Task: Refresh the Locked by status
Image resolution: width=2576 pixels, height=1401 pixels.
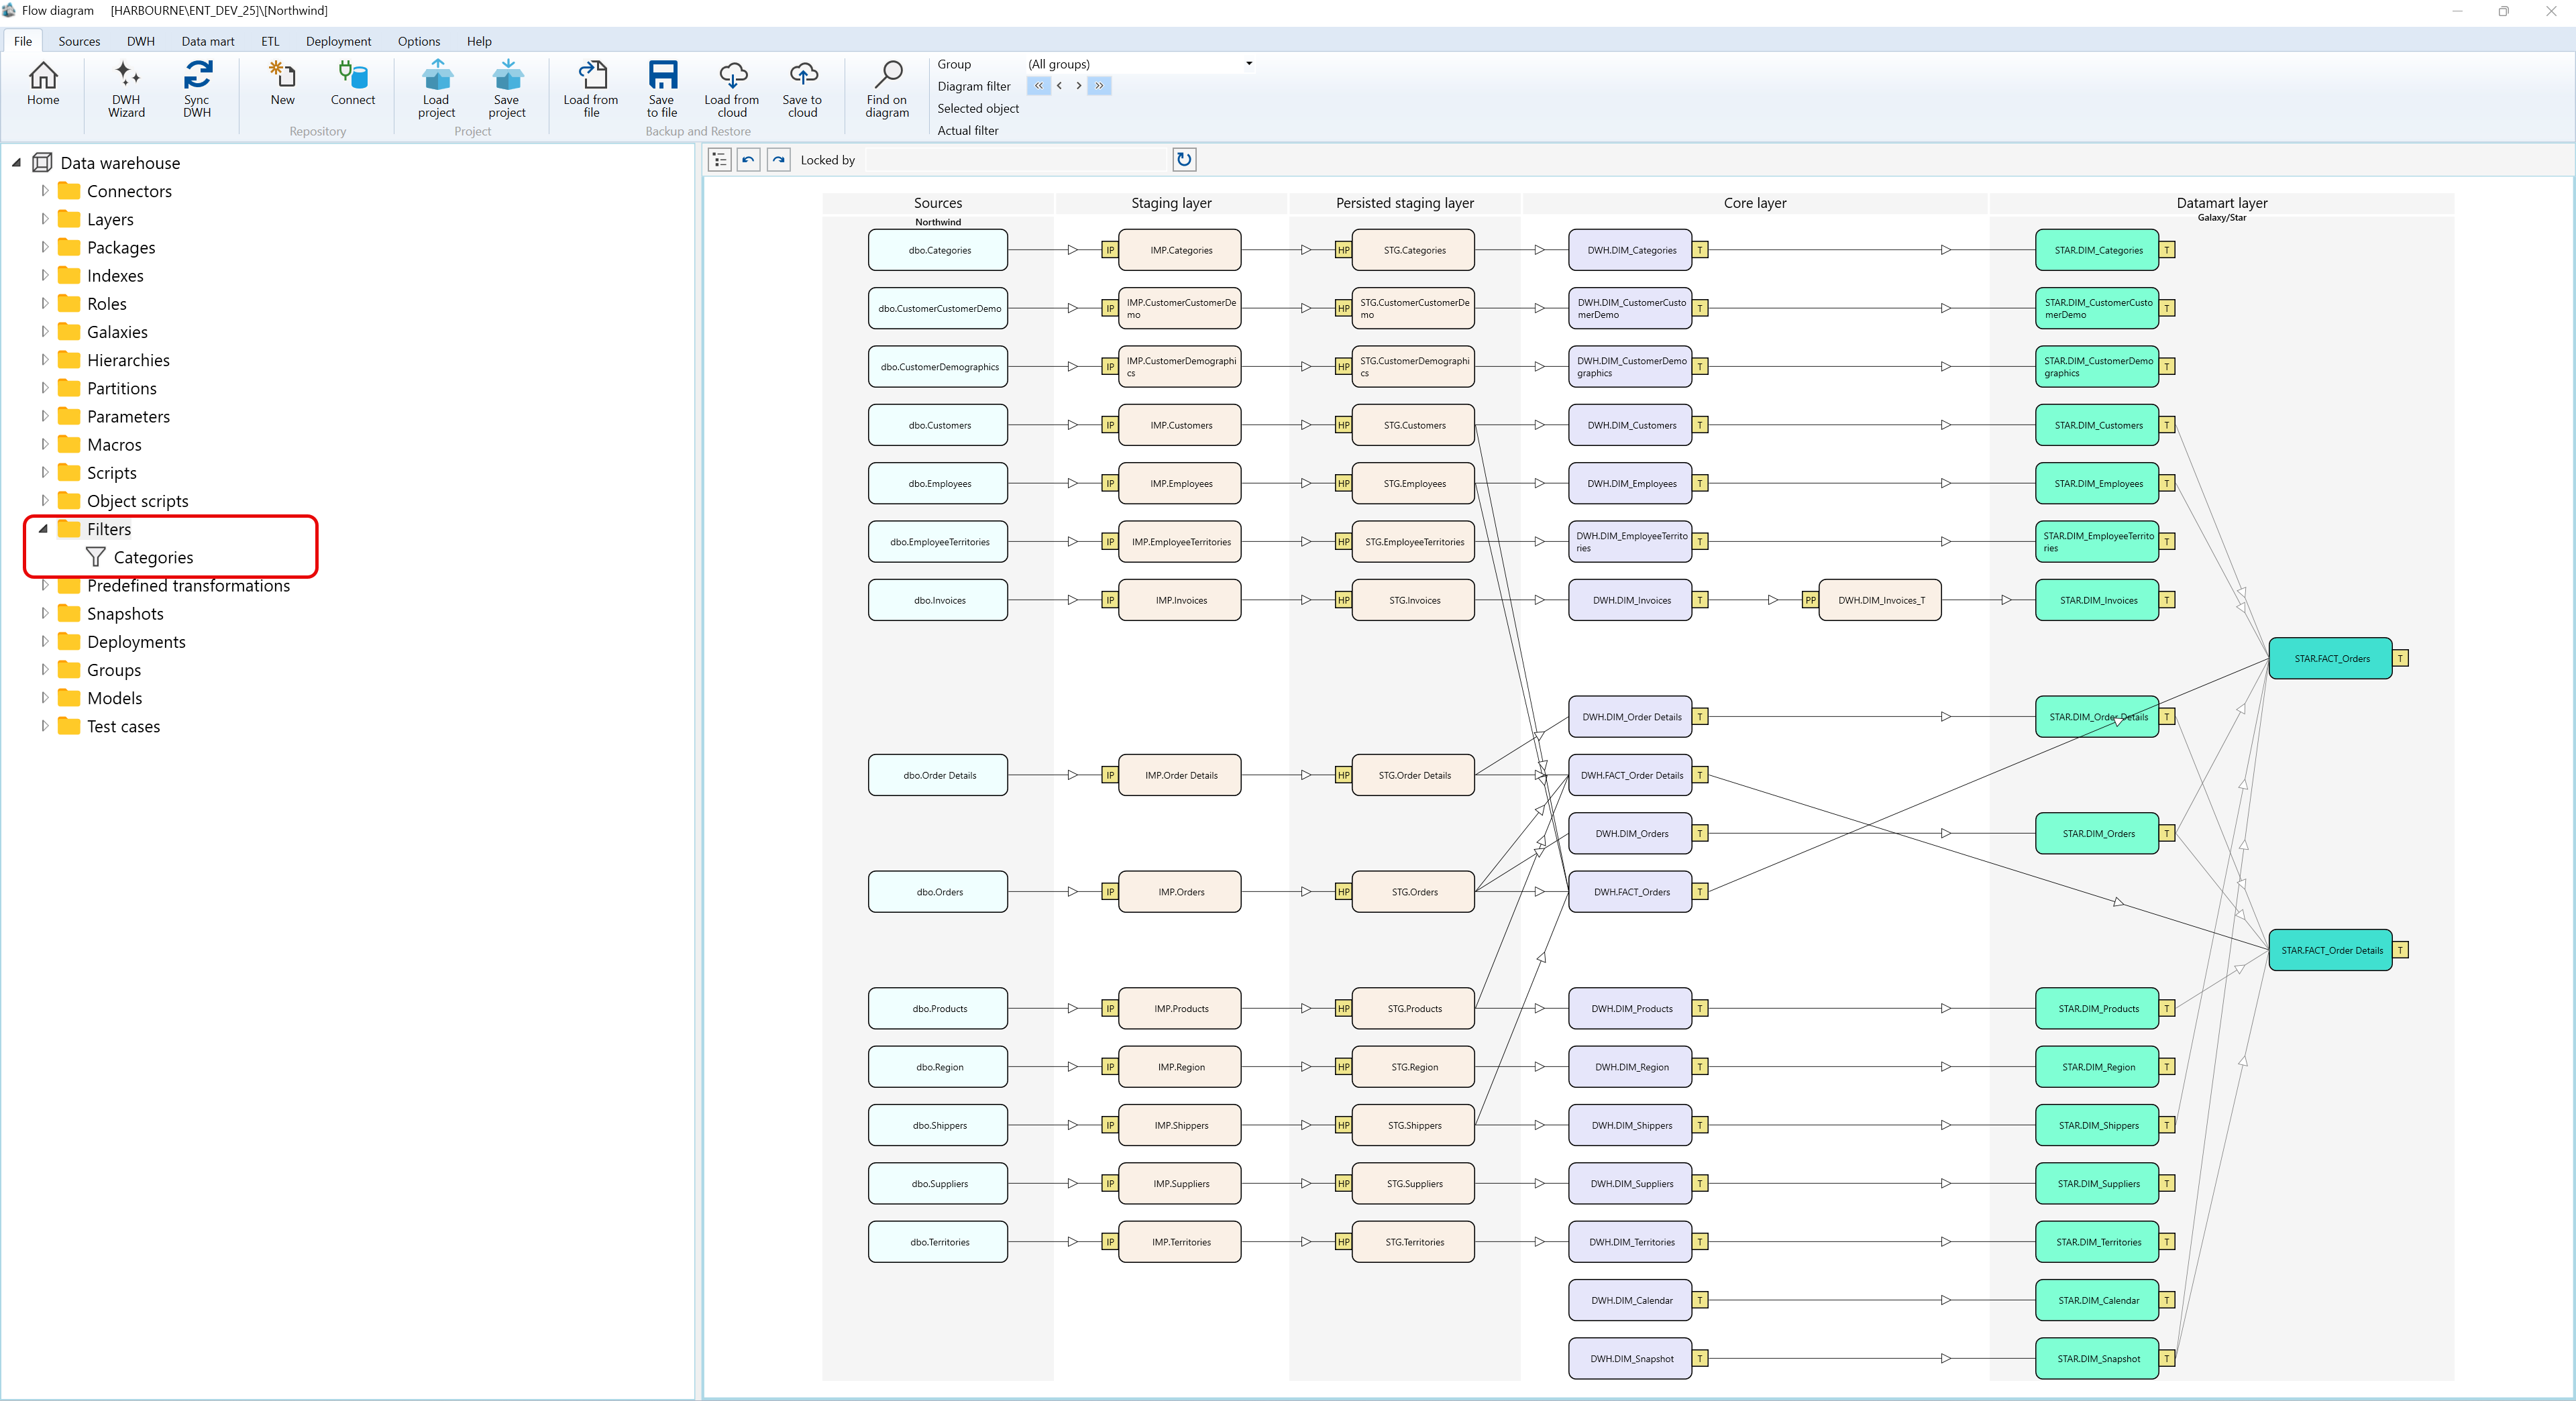Action: click(x=1184, y=159)
